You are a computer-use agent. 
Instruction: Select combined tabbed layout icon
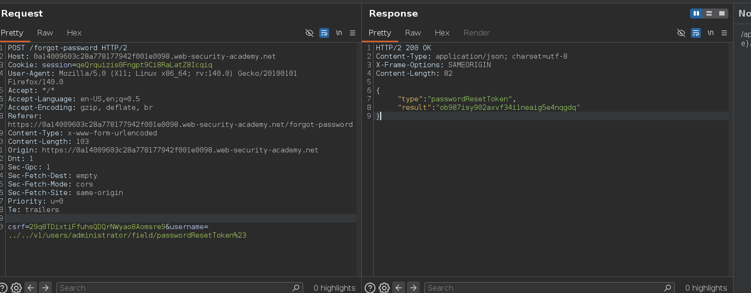coord(722,13)
